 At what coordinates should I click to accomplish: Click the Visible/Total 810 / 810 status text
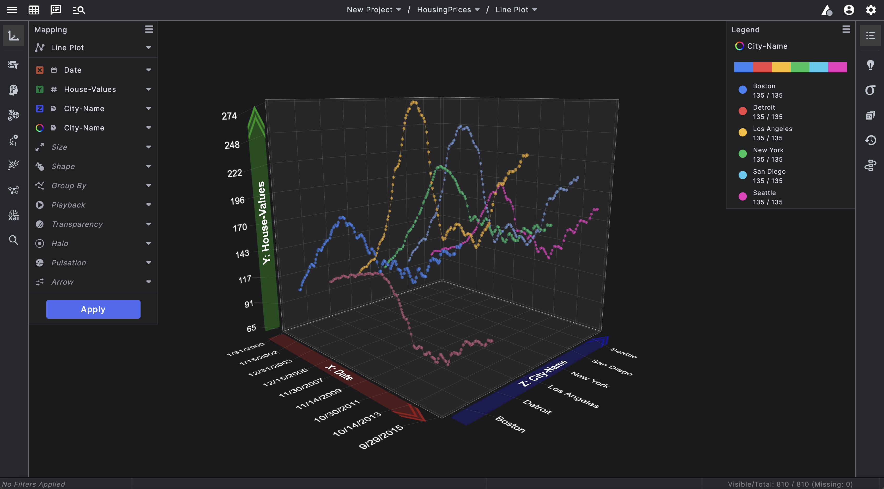(790, 484)
